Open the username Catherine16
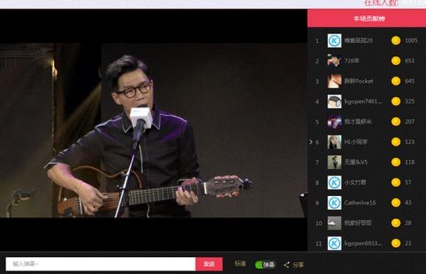 (x=360, y=202)
